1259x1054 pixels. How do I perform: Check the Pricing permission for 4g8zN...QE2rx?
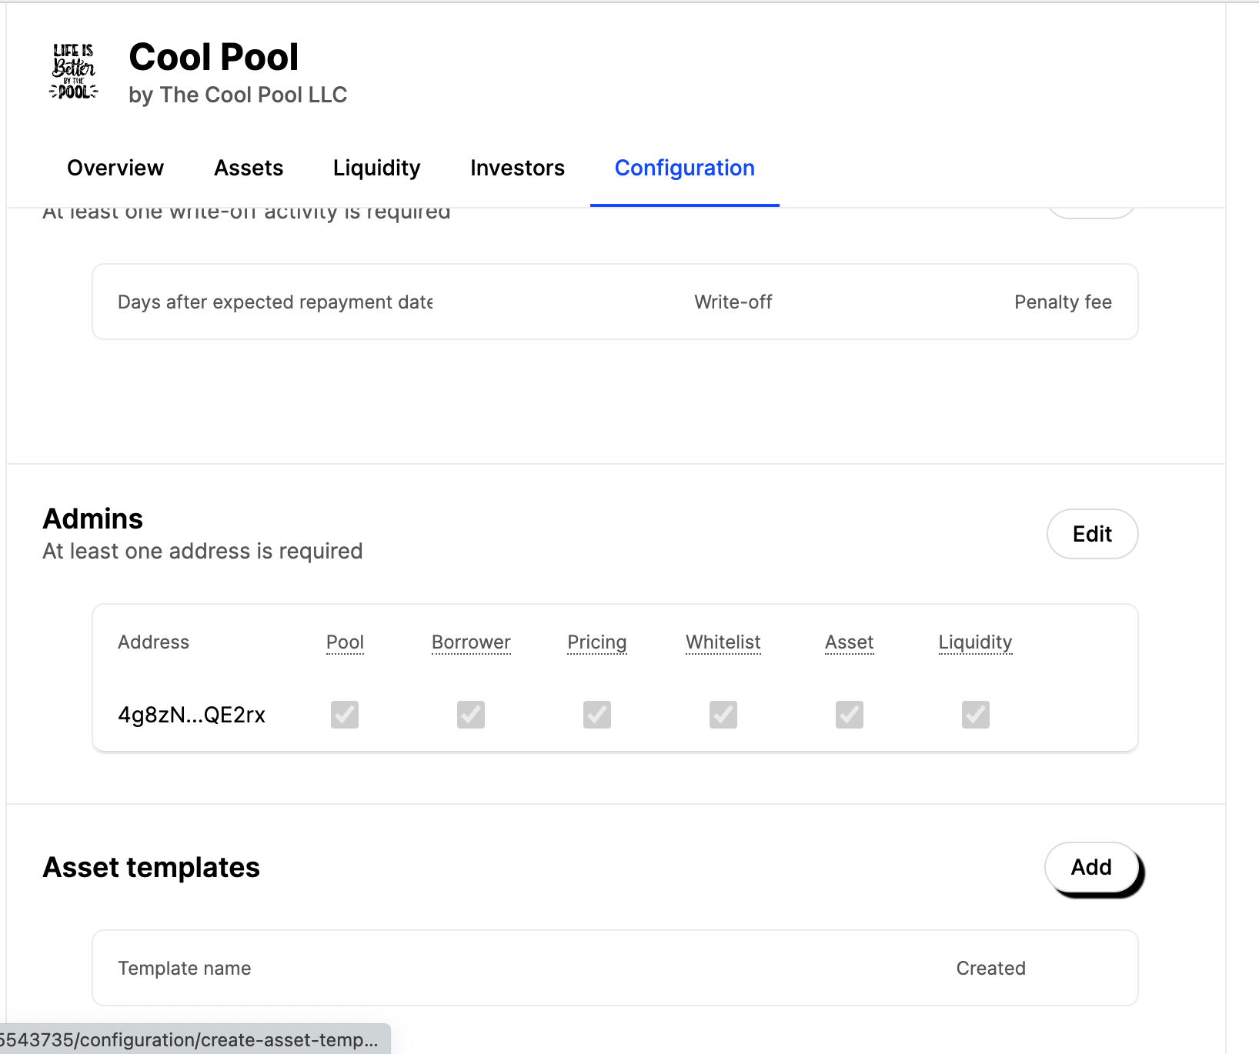[597, 714]
